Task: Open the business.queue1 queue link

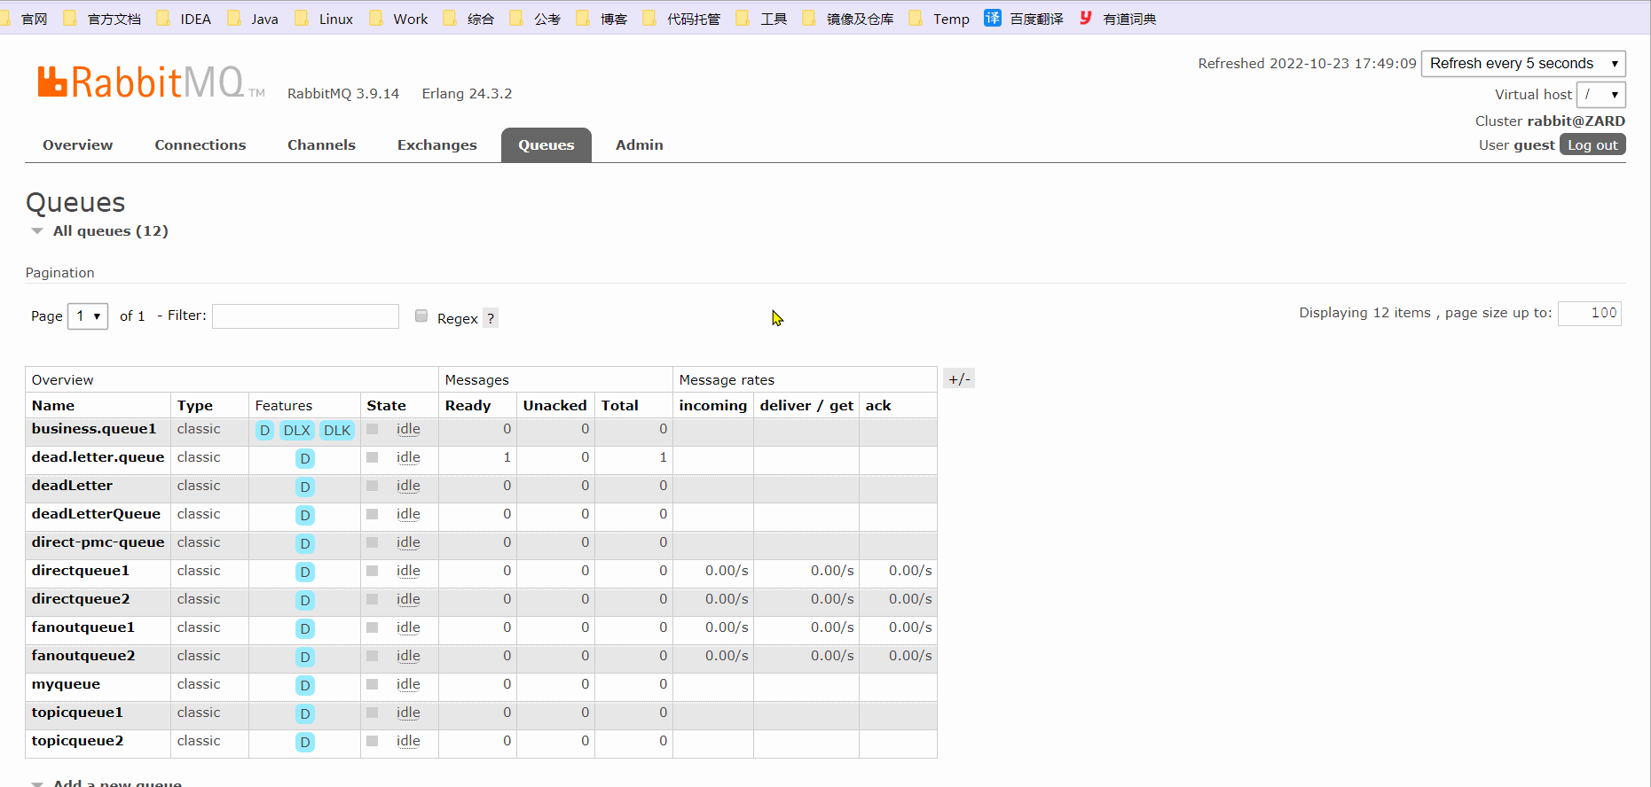Action: pos(94,429)
